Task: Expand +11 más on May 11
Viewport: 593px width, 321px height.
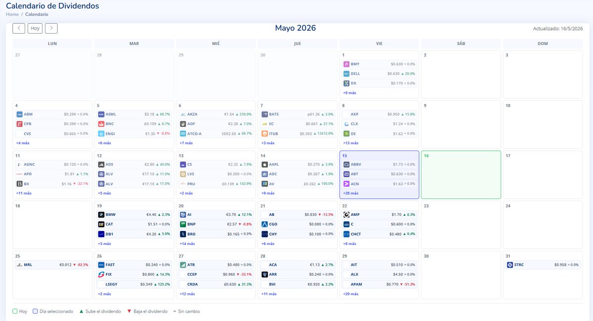Action: coord(23,193)
